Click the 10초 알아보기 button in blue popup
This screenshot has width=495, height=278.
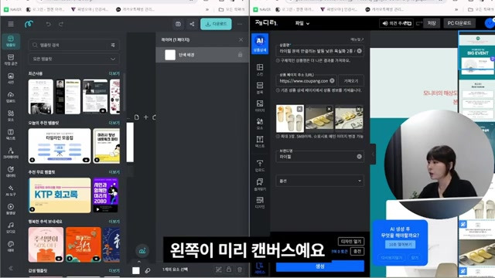point(400,245)
